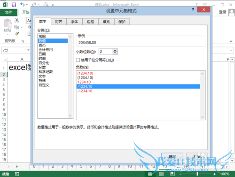
Task: Choose red -1234.10 negative format
Action: [138, 91]
